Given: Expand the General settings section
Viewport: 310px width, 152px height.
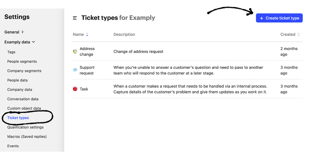Looking at the screenshot, I should (x=14, y=32).
